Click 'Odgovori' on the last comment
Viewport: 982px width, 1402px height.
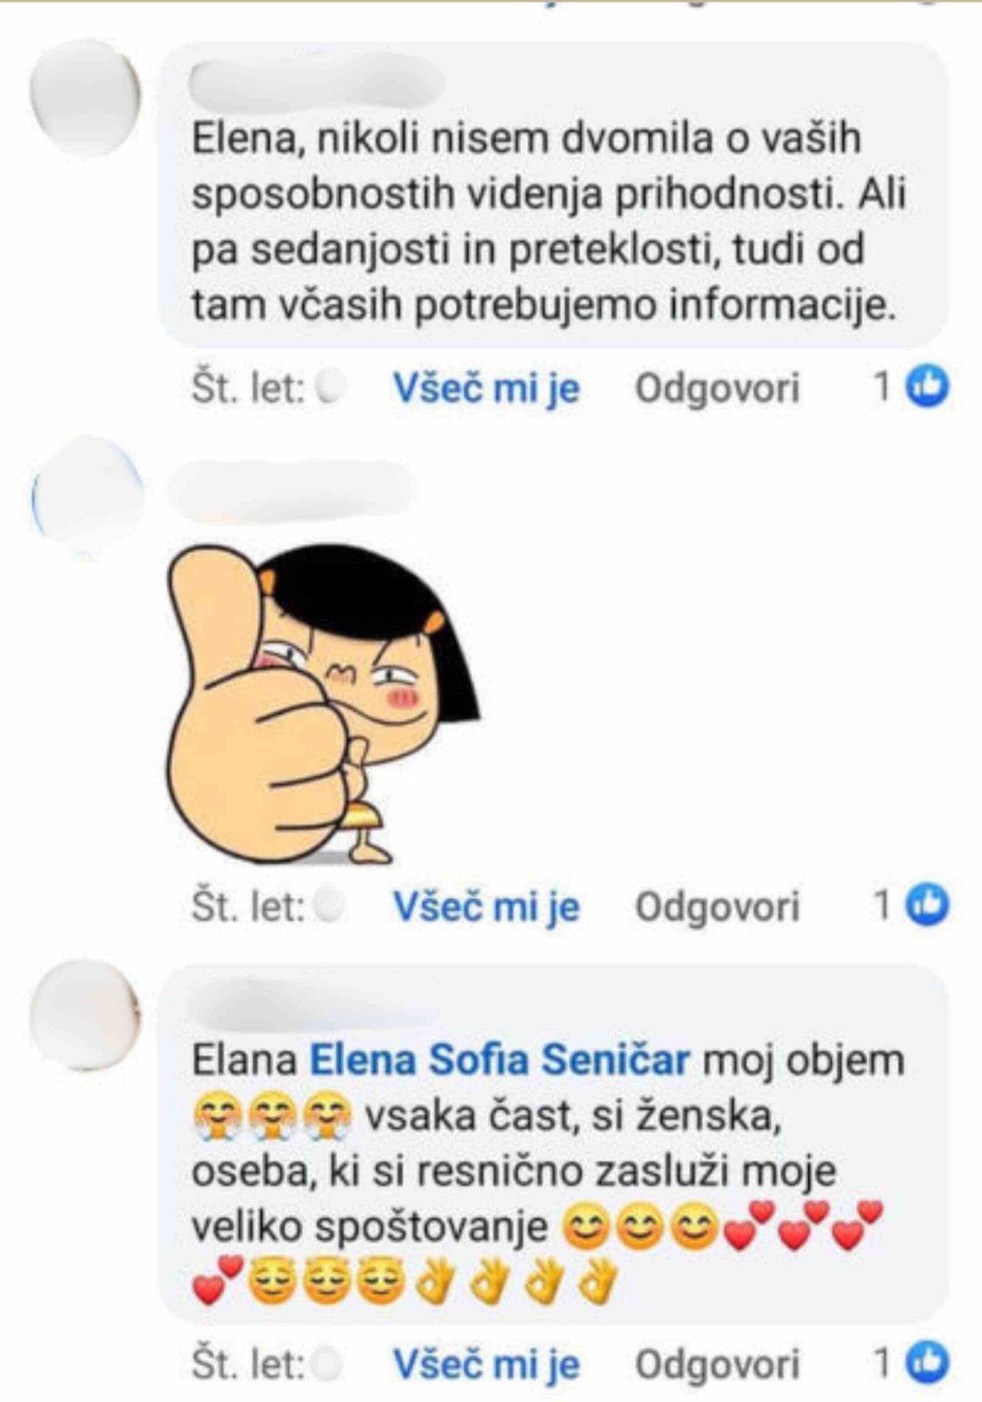click(717, 1365)
